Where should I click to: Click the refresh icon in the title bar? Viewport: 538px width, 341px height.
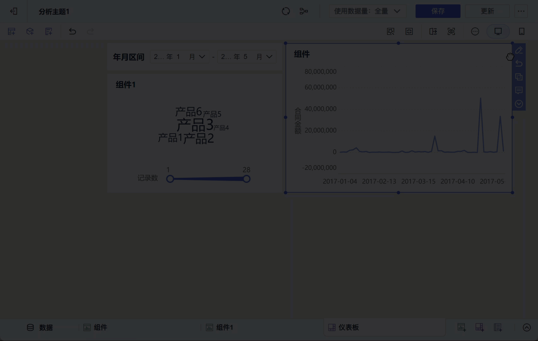(286, 11)
